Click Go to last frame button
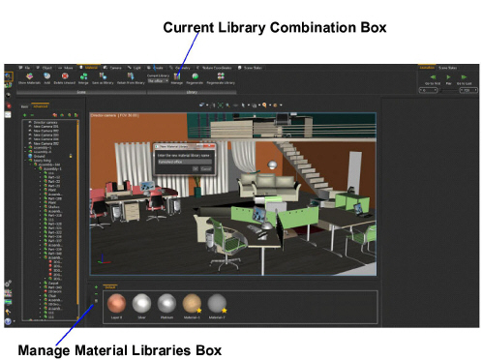Image resolution: width=483 pixels, height=360 pixels. pos(464,77)
